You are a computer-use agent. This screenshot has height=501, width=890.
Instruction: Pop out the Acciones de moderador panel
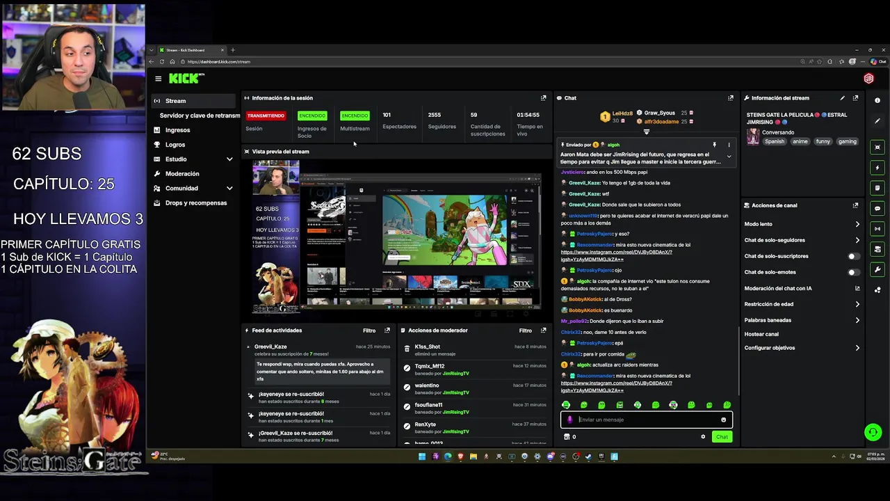pyautogui.click(x=544, y=331)
